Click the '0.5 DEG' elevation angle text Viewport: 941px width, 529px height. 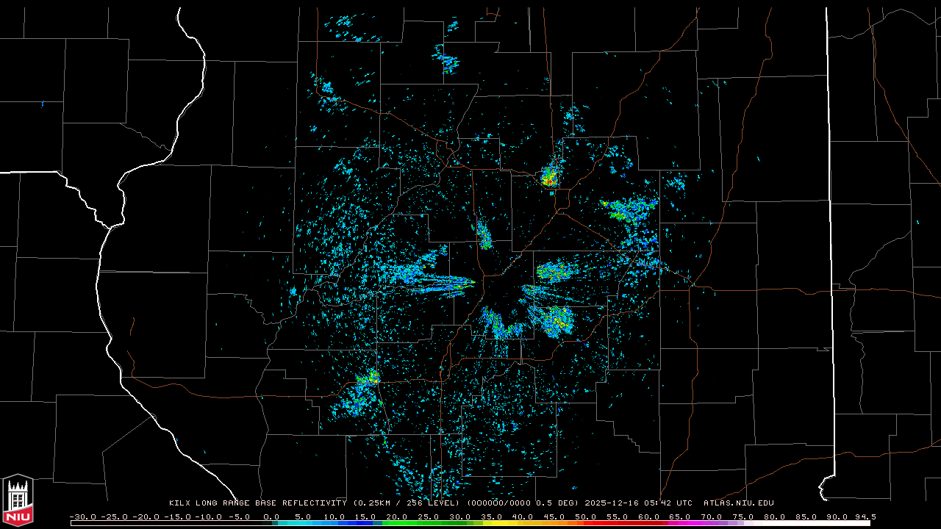pyautogui.click(x=557, y=503)
